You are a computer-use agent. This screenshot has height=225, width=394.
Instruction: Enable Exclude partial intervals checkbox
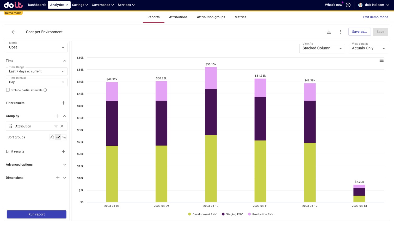8,90
